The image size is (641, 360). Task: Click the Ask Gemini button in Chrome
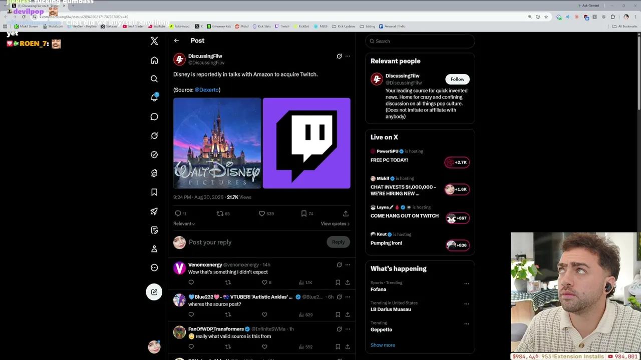[588, 5]
